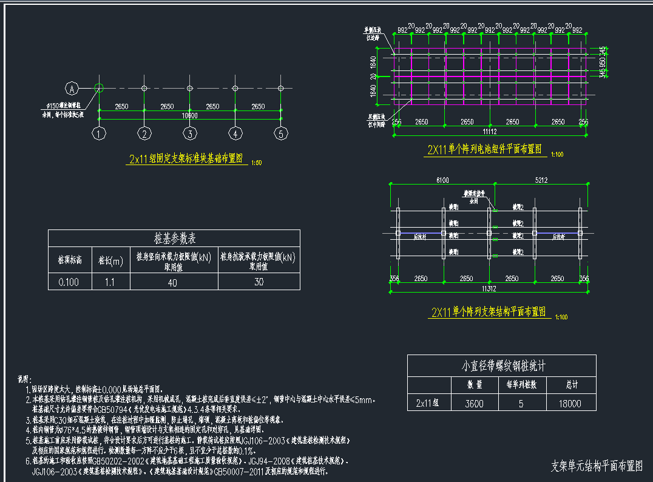Image resolution: width=653 pixels, height=482 pixels.
Task: Click the 3600 quantity cell in statistics table
Action: tap(474, 403)
